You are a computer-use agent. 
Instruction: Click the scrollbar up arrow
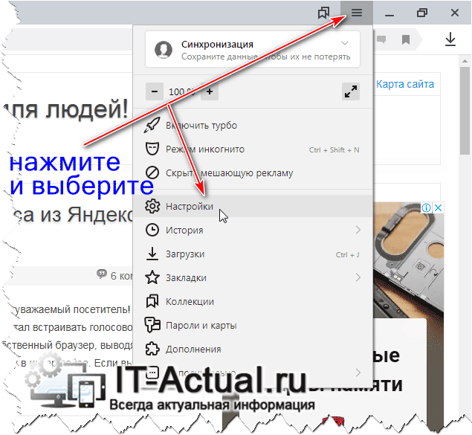(465, 61)
